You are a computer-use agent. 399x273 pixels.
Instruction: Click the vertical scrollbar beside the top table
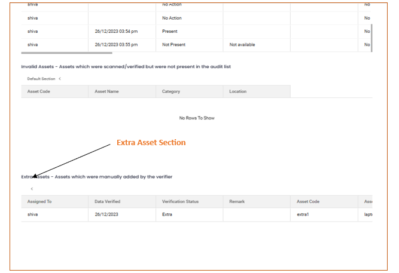point(371,36)
